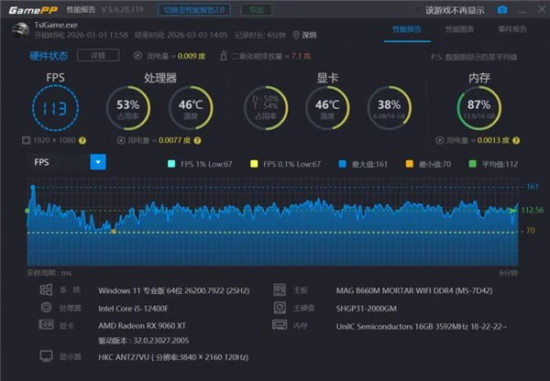Click the GPU memory 38% gauge

[390, 108]
